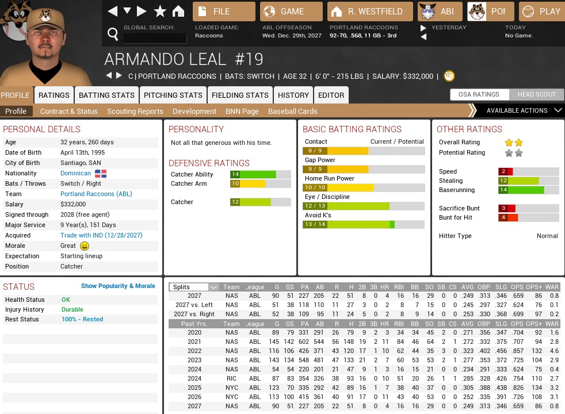Open the down arrow navigation history menu
Screen dimensions: 565x414
127,11
